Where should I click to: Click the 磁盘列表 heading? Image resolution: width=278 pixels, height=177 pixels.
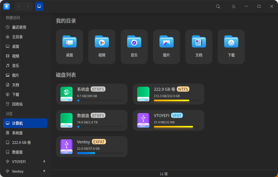coord(66,75)
